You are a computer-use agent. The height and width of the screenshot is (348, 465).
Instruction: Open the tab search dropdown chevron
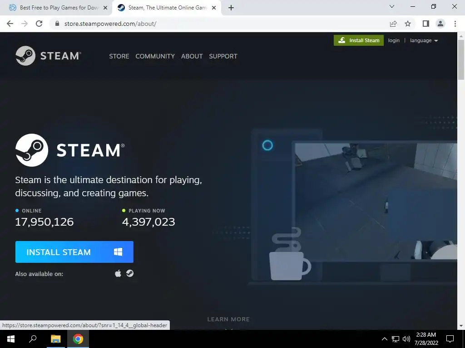(392, 6)
